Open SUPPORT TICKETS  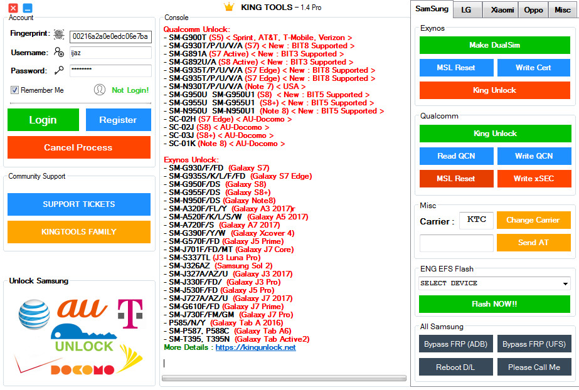(x=79, y=204)
